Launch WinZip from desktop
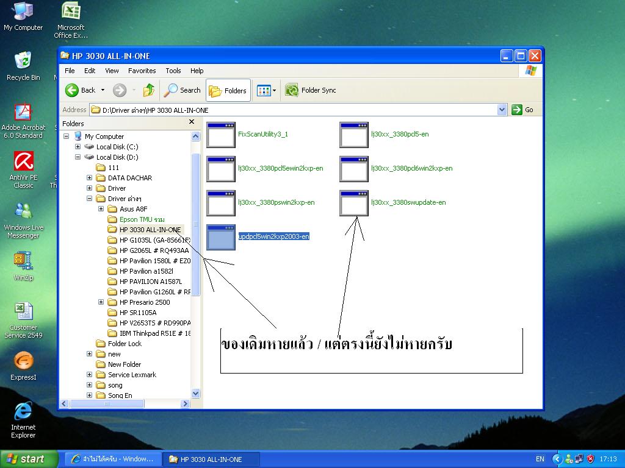Viewport: 625px width, 468px height. point(23,266)
